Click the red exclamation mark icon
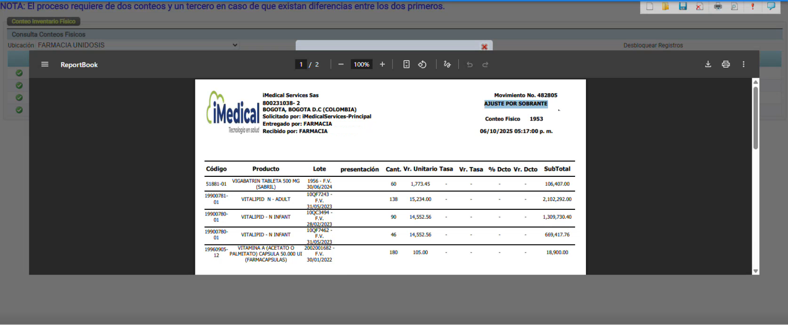788x325 pixels. [753, 7]
